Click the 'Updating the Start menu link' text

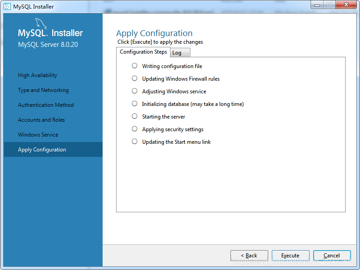point(176,142)
